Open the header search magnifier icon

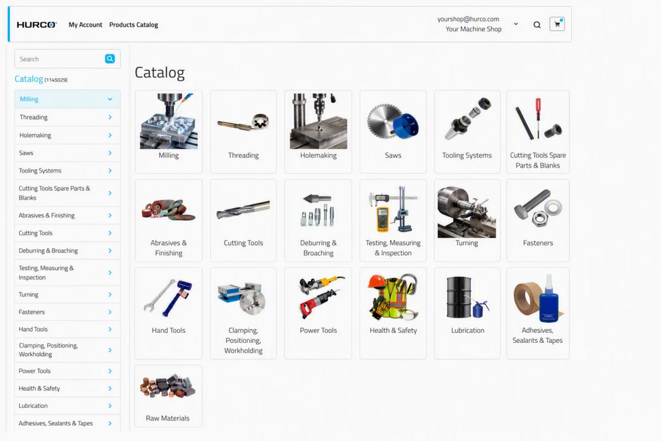point(537,25)
